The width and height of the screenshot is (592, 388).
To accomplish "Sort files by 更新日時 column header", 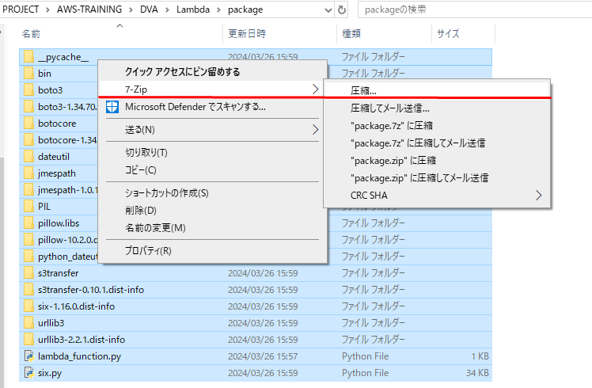I will click(x=247, y=34).
